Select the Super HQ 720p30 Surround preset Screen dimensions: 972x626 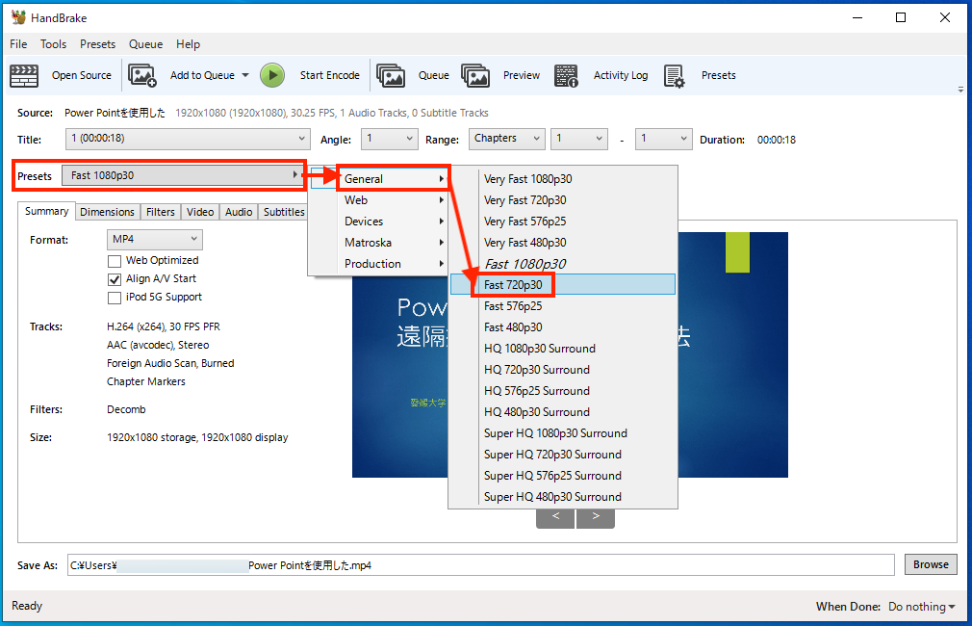tap(563, 455)
